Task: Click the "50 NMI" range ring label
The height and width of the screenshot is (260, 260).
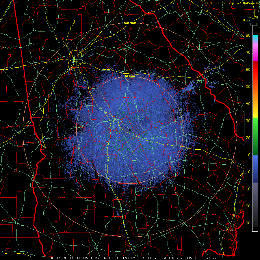Action: click(x=130, y=76)
